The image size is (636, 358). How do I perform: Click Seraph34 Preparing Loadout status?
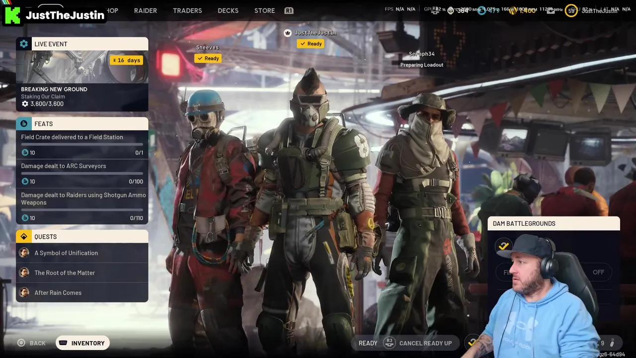(x=422, y=65)
